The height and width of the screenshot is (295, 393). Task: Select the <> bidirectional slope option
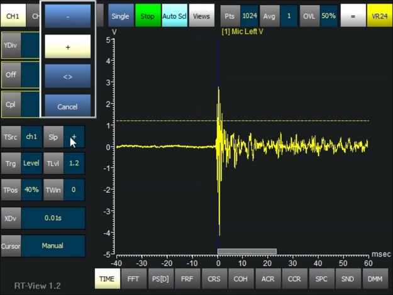coord(67,76)
